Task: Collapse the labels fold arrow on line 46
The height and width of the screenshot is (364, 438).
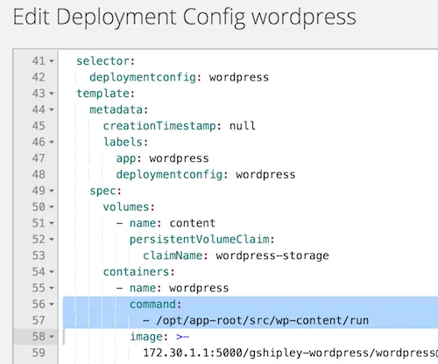Action: [52, 143]
